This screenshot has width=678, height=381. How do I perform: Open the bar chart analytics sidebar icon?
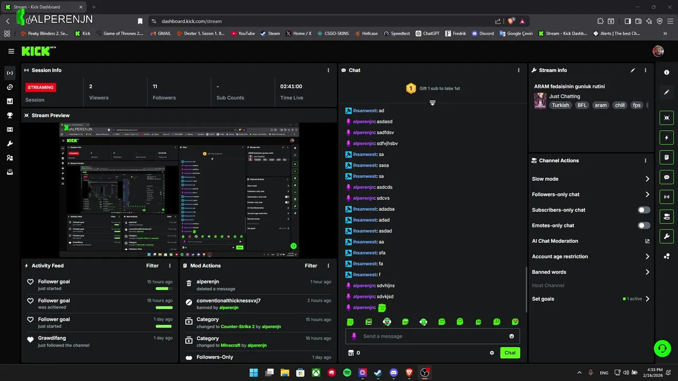10,101
